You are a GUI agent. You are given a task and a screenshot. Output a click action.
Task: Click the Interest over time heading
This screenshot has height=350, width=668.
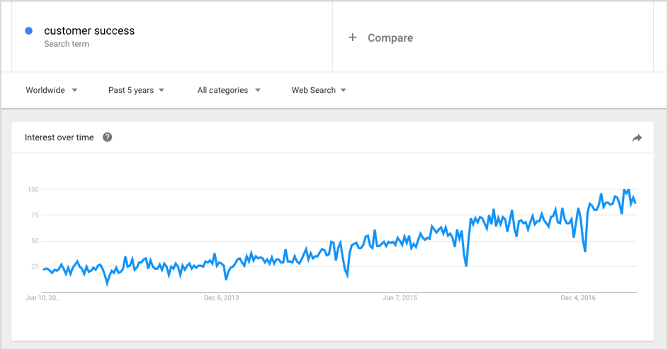click(x=60, y=137)
